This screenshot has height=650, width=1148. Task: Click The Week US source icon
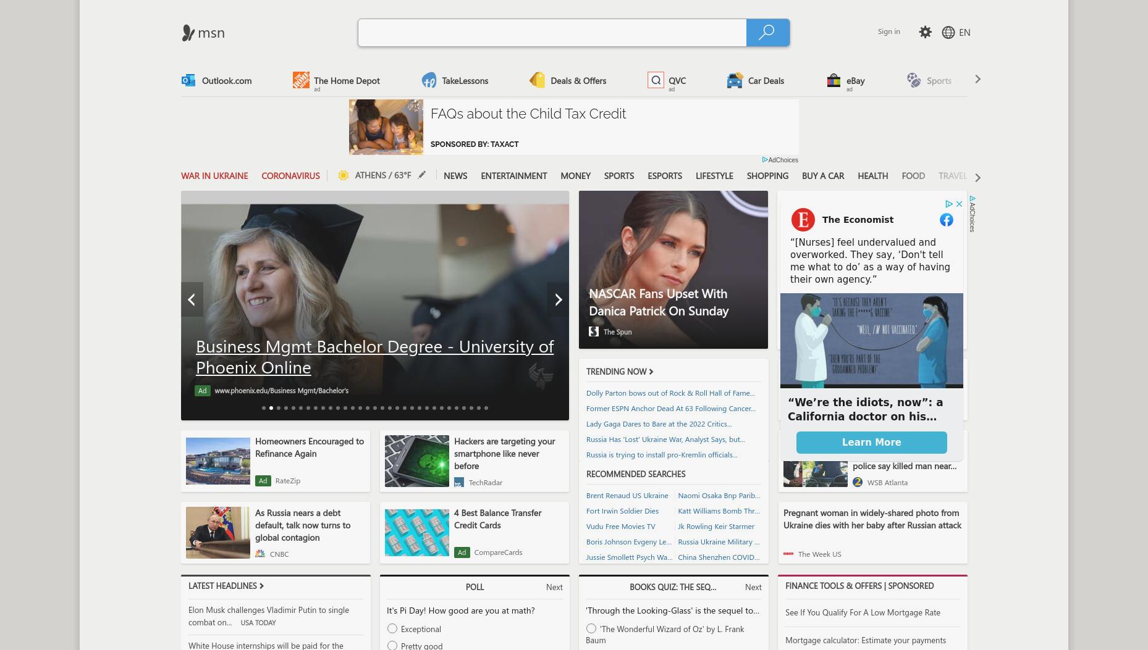click(x=788, y=554)
